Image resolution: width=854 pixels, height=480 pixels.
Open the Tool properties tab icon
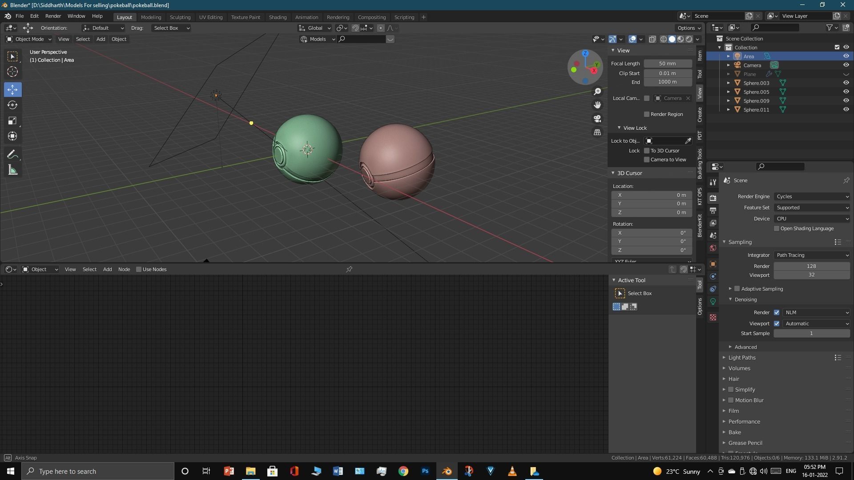point(713,182)
